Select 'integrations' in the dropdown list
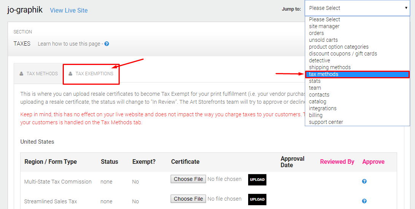The image size is (415, 209). 323,108
